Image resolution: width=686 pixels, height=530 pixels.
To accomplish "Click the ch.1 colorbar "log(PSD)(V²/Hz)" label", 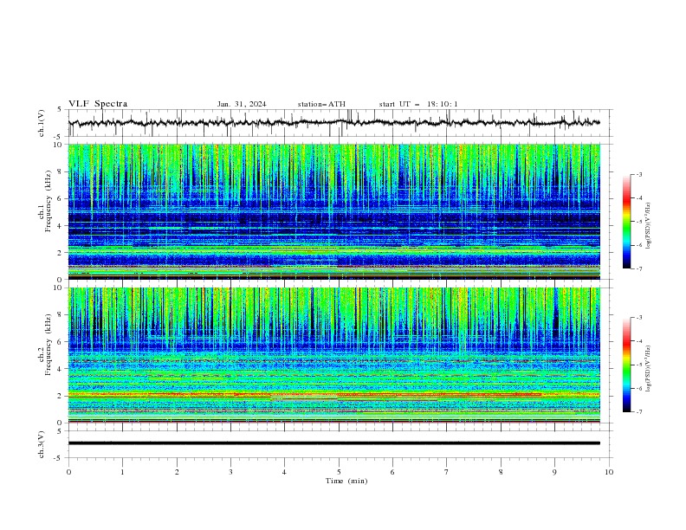I will click(x=648, y=225).
